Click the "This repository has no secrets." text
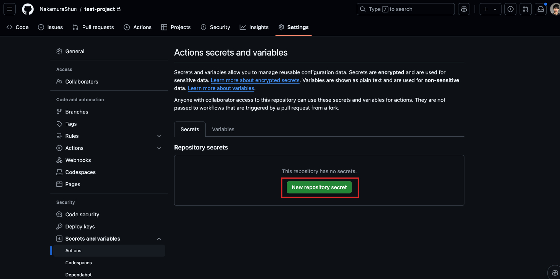Image resolution: width=560 pixels, height=279 pixels. coord(319,171)
